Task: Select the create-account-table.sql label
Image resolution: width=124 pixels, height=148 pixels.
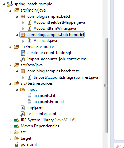Action: [x=49, y=53]
